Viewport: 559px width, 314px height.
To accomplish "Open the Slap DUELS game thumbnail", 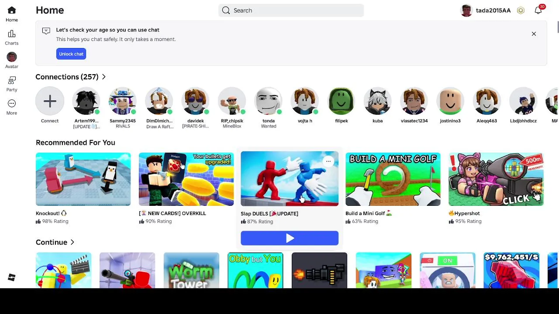I will pyautogui.click(x=290, y=178).
